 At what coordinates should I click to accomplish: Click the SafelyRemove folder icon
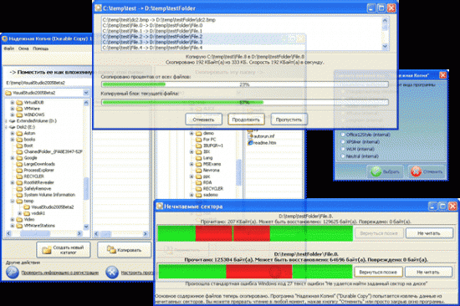tap(19, 189)
